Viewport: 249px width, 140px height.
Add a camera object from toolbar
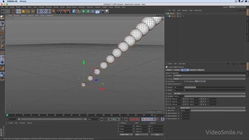click(102, 11)
